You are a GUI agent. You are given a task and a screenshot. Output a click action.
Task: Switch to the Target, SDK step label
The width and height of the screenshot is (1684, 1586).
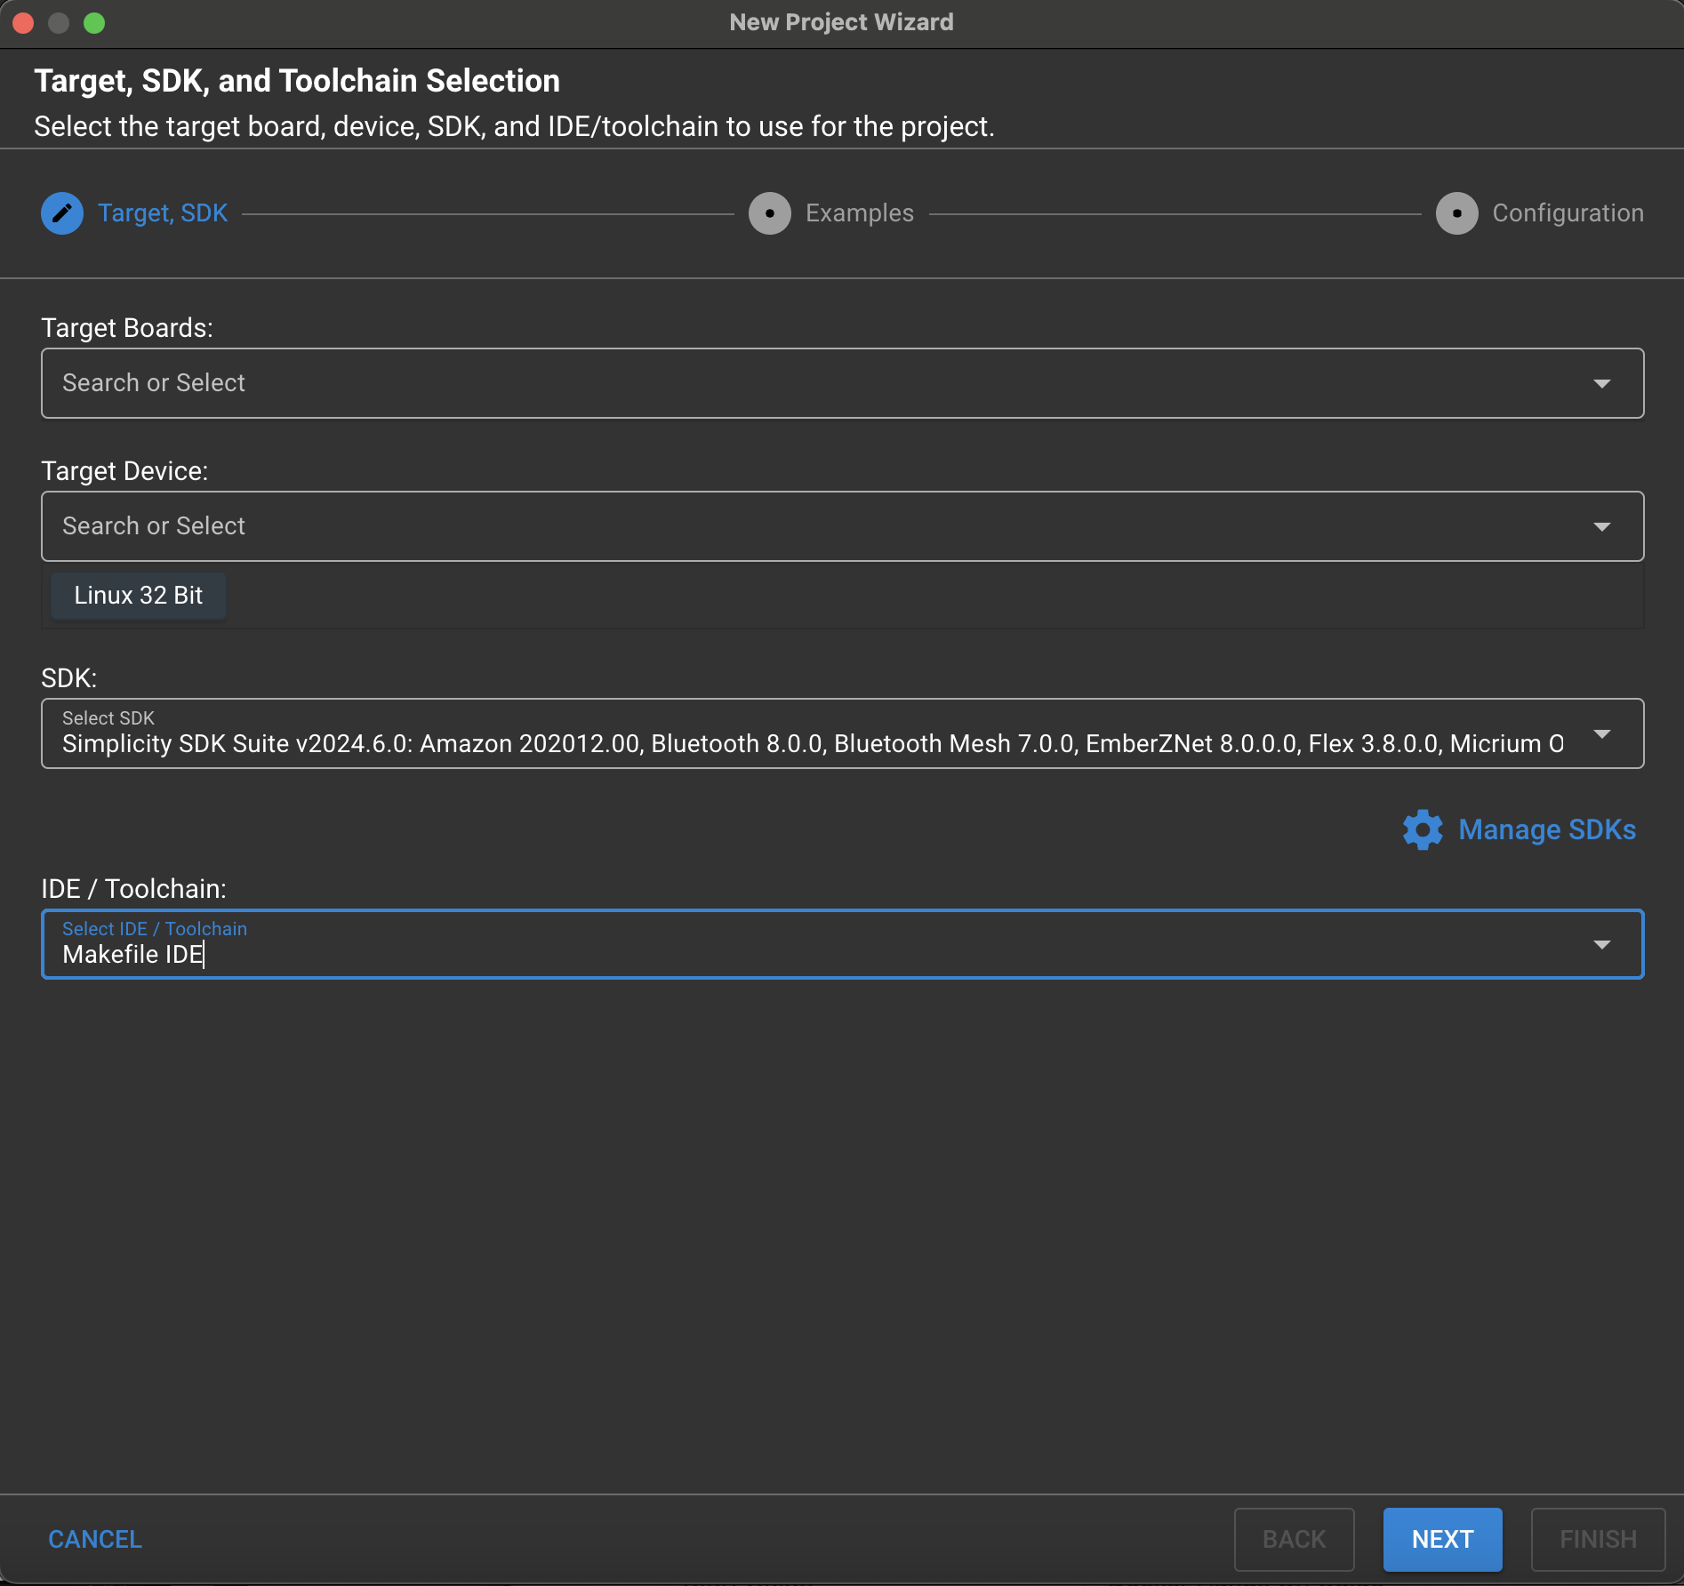[x=163, y=213]
